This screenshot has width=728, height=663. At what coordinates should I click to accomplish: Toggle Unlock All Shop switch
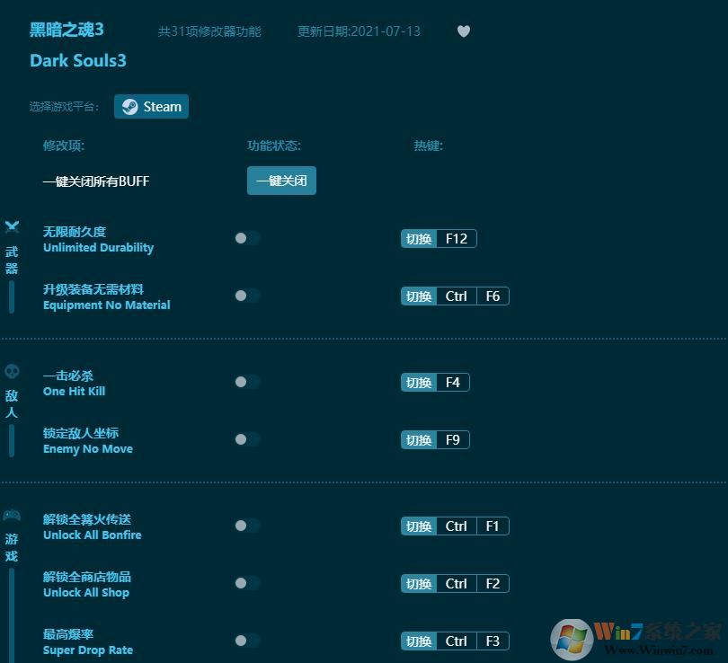pyautogui.click(x=247, y=583)
